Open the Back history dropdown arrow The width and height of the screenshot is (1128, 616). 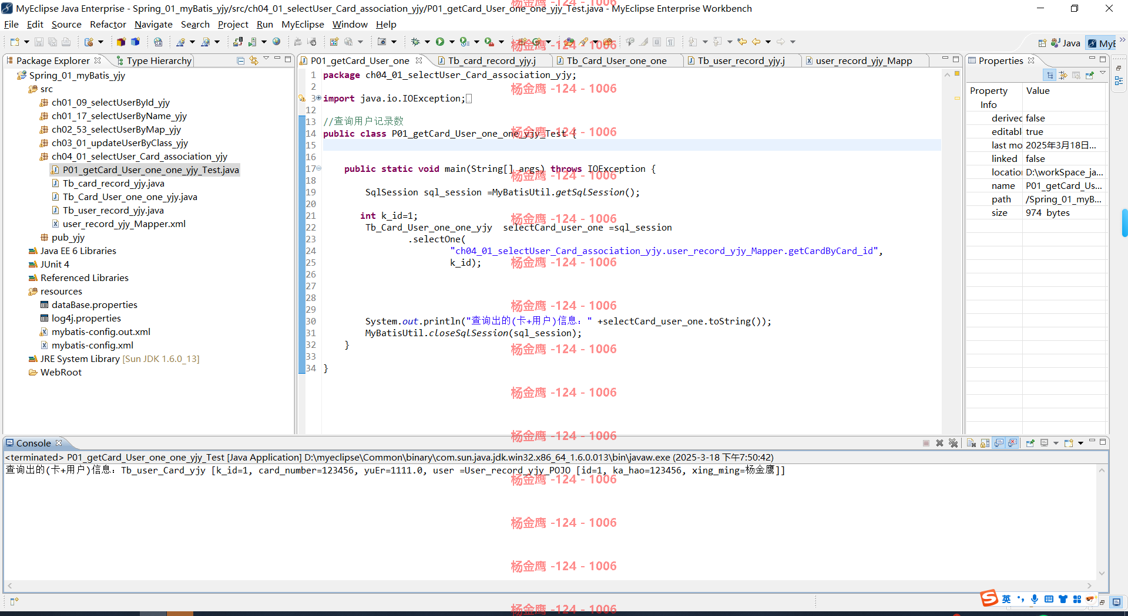click(x=768, y=42)
